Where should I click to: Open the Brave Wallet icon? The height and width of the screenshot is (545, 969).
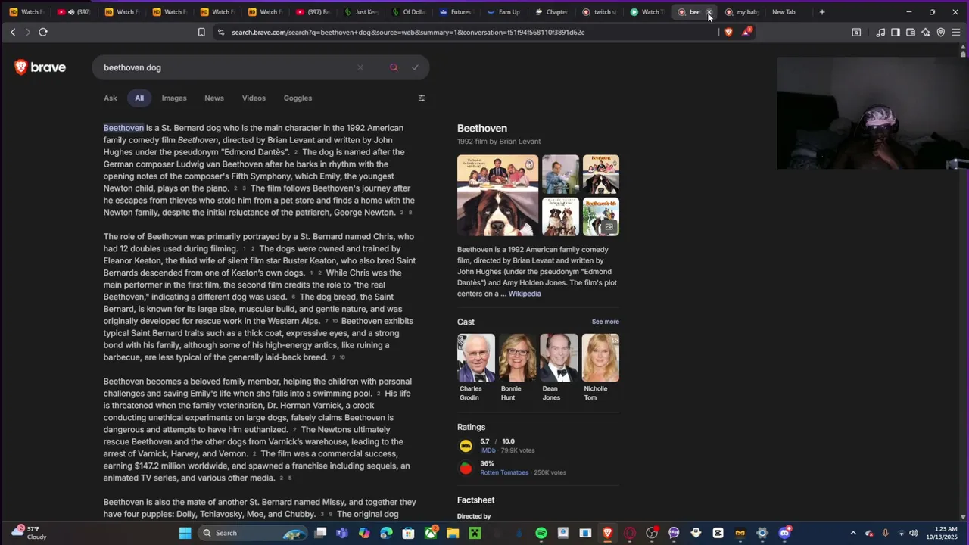[911, 32]
